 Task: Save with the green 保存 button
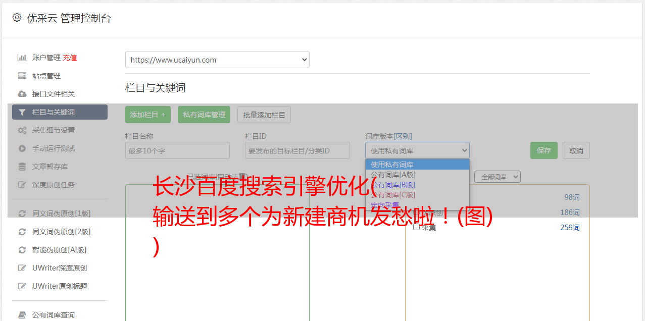[544, 150]
